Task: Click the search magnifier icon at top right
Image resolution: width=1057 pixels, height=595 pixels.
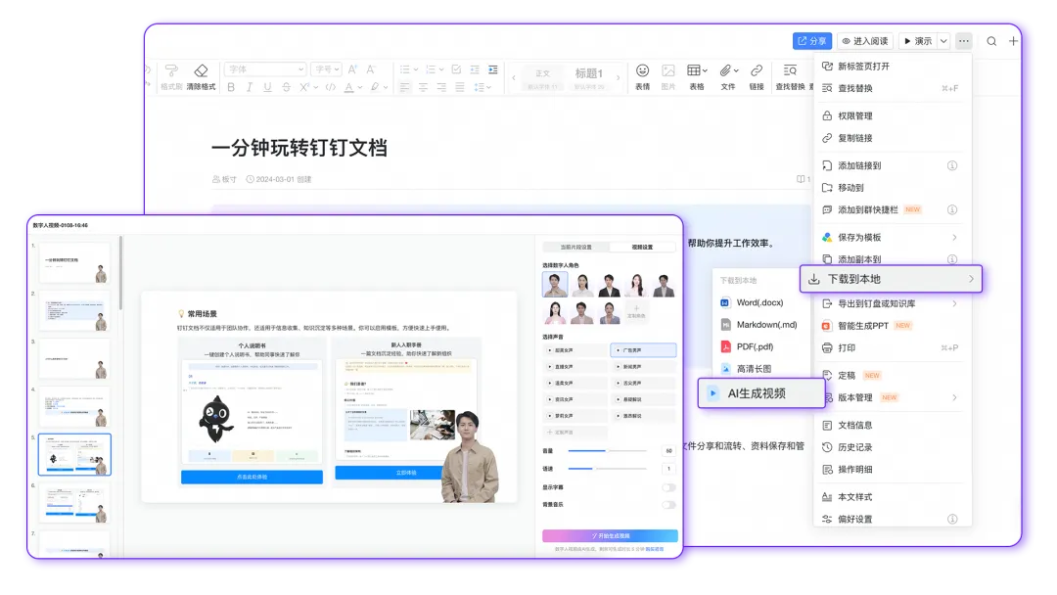Action: [991, 41]
